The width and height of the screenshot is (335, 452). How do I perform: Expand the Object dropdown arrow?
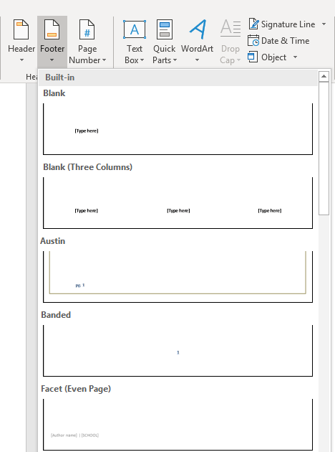click(x=295, y=57)
